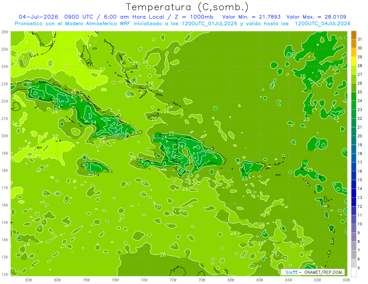
Task: Click the '1200UTC_04JUL2026' valid-until time
Action: [322, 24]
